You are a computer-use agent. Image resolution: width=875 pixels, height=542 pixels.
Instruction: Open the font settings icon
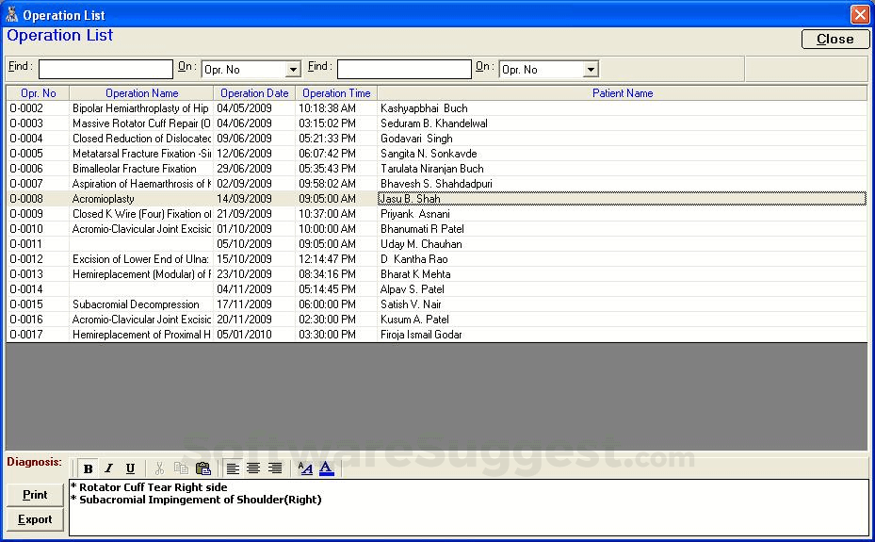pos(304,468)
